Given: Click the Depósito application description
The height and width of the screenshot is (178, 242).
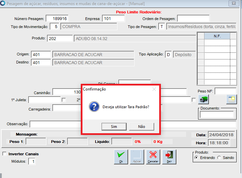Looking at the screenshot, I should tap(184, 54).
